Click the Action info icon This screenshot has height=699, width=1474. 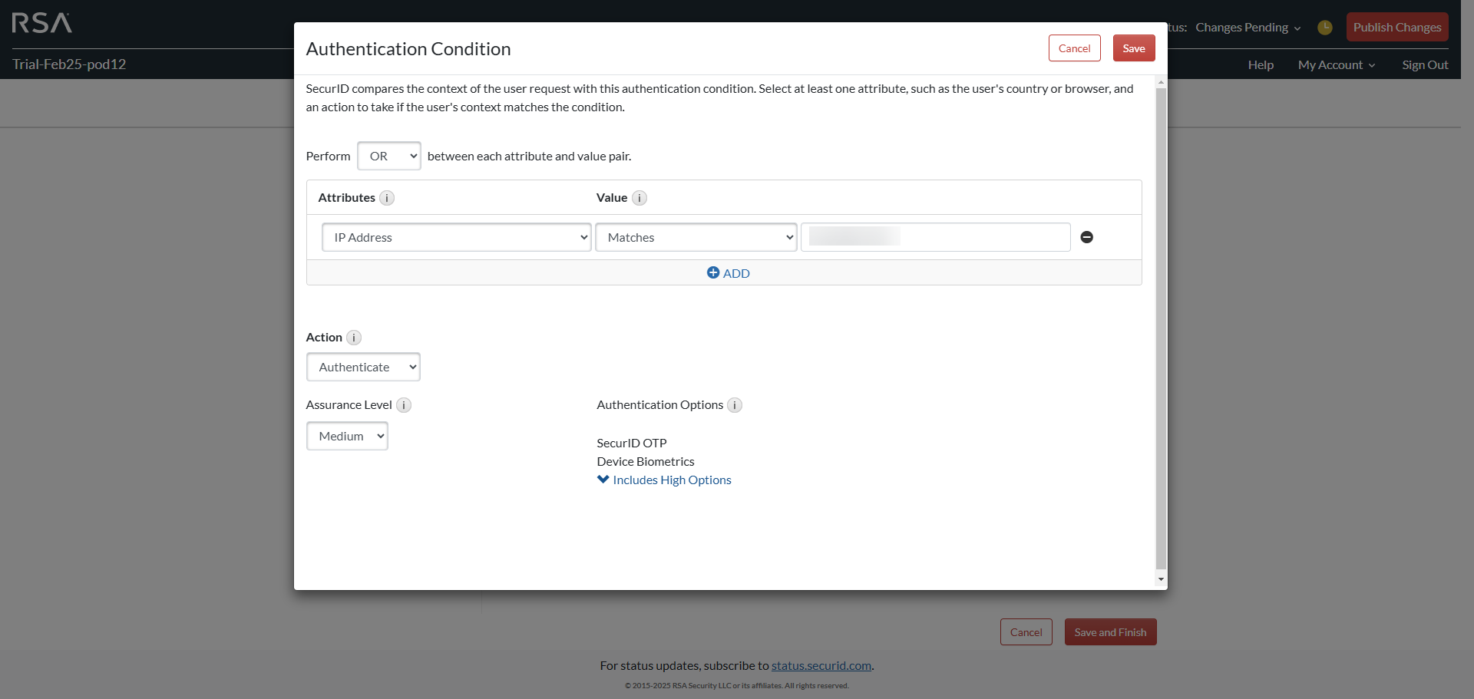[354, 338]
